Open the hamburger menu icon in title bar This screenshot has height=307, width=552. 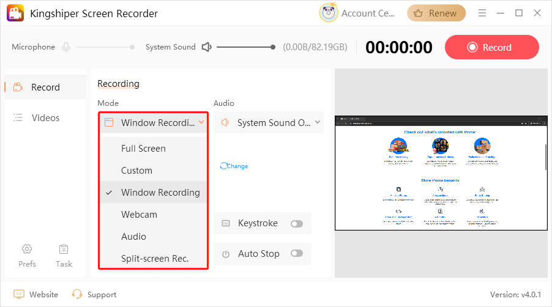click(x=482, y=13)
